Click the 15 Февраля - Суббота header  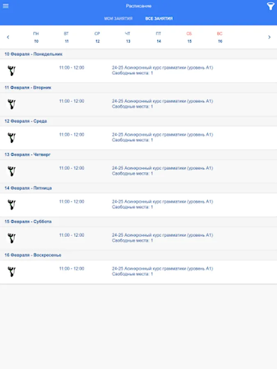pyautogui.click(x=28, y=221)
